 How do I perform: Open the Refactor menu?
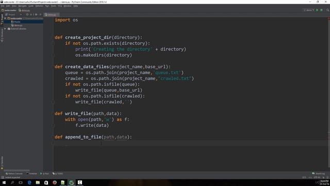[x=39, y=6]
